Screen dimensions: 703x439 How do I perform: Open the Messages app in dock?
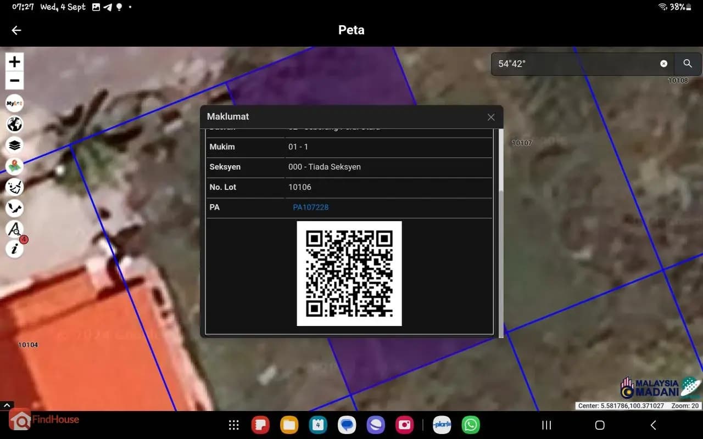click(x=347, y=425)
